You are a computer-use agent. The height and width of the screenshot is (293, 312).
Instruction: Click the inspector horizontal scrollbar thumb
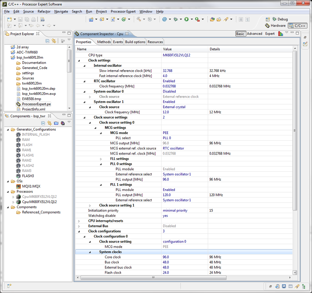tap(153, 277)
